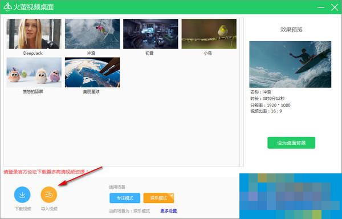Switch to 专注模式 focus mode
The width and height of the screenshot is (342, 219).
click(x=125, y=198)
